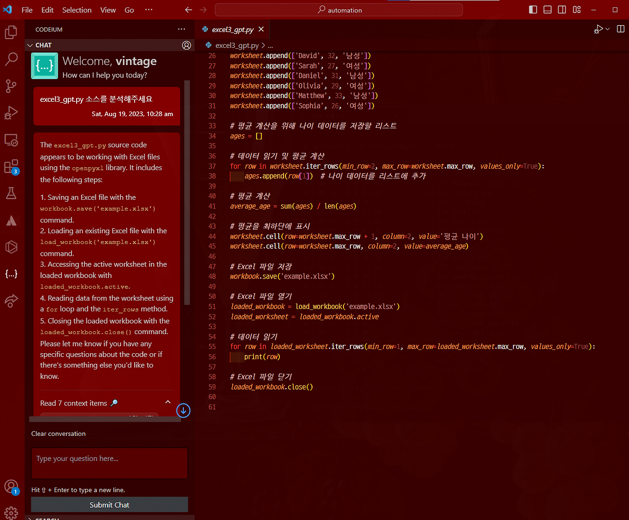Open the Search view in activity bar
This screenshot has height=520, width=629.
coord(11,59)
